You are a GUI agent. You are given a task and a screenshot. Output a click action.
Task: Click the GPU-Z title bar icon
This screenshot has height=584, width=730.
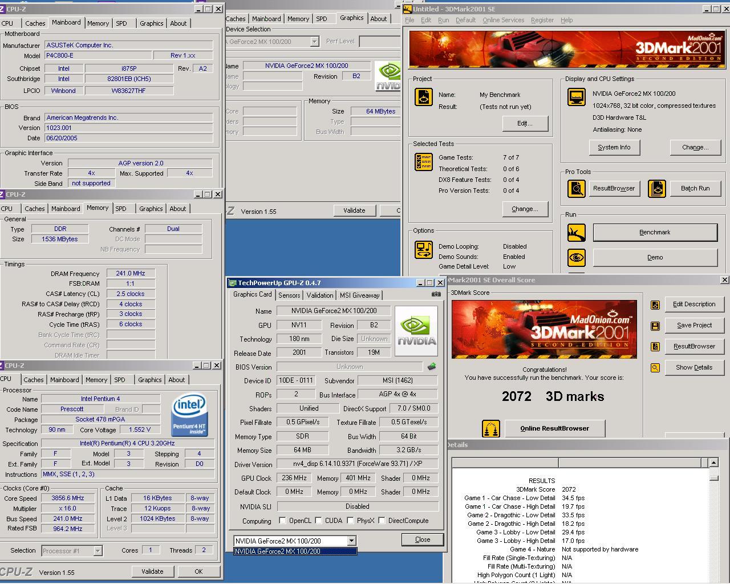tap(233, 283)
